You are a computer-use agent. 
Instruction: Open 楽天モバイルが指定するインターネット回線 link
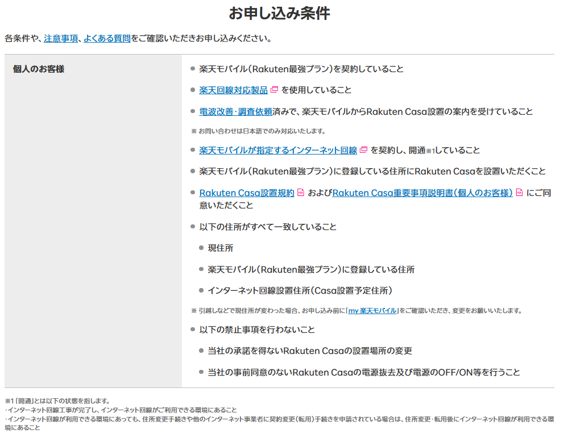pos(278,150)
